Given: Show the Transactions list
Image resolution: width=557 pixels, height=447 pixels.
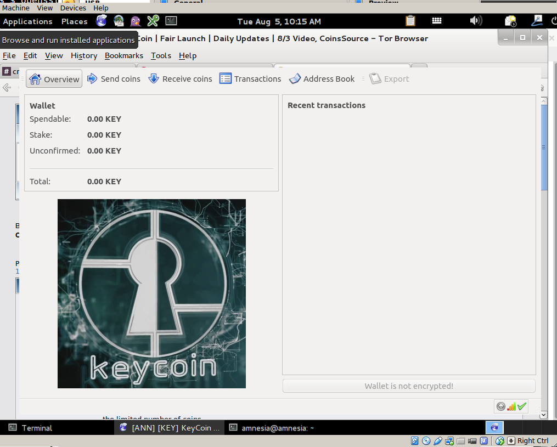Looking at the screenshot, I should point(250,79).
